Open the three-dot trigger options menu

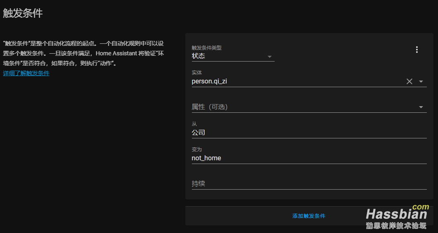417,50
